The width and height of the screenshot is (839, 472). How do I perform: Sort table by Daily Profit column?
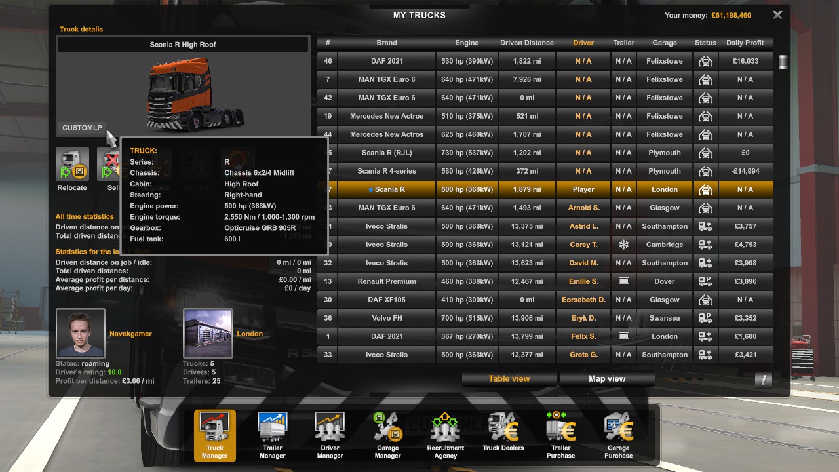click(745, 43)
